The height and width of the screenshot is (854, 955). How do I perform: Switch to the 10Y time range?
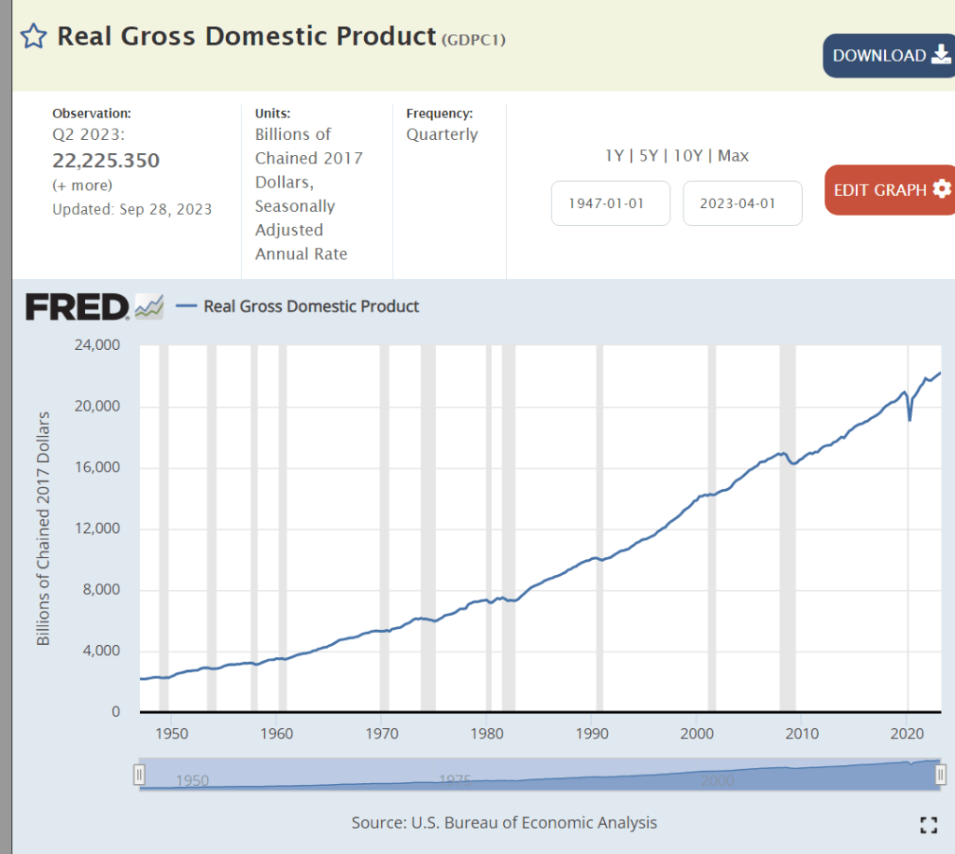(x=687, y=156)
